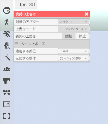Click the 上書きモード label
Viewport: 108px width, 124px height.
click(25, 29)
